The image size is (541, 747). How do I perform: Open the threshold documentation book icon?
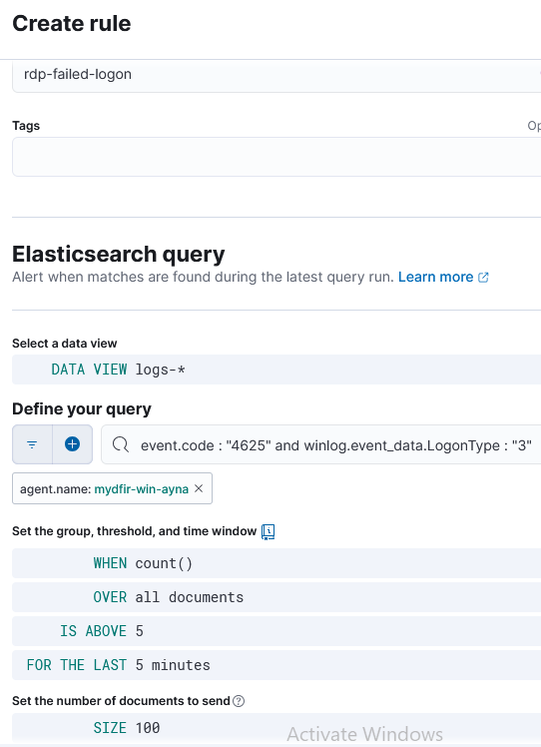point(269,531)
